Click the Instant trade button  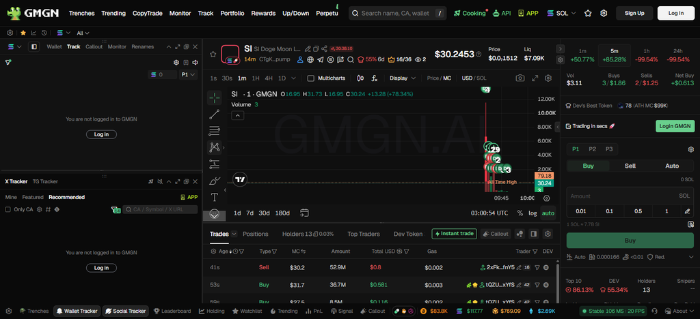point(454,234)
